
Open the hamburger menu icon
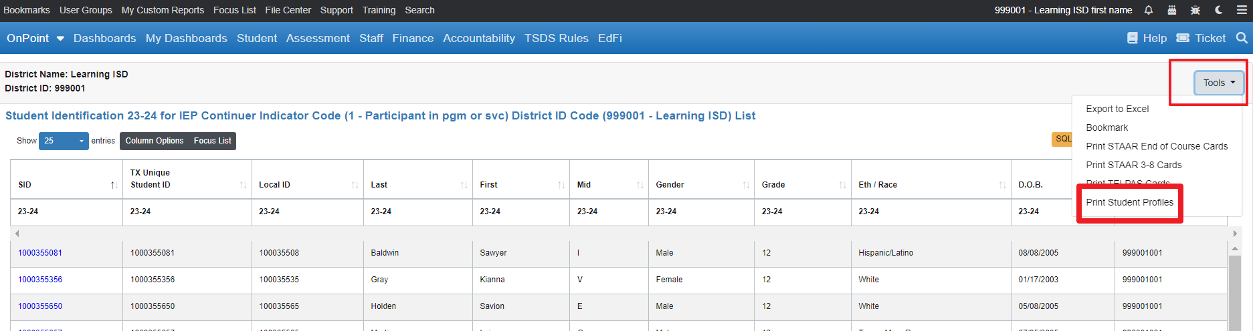(1242, 10)
